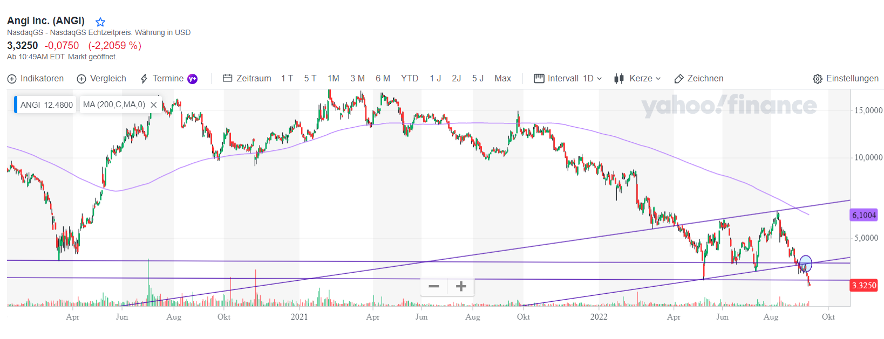
Task: Click the purple 6,1004 price marker
Action: 863,215
